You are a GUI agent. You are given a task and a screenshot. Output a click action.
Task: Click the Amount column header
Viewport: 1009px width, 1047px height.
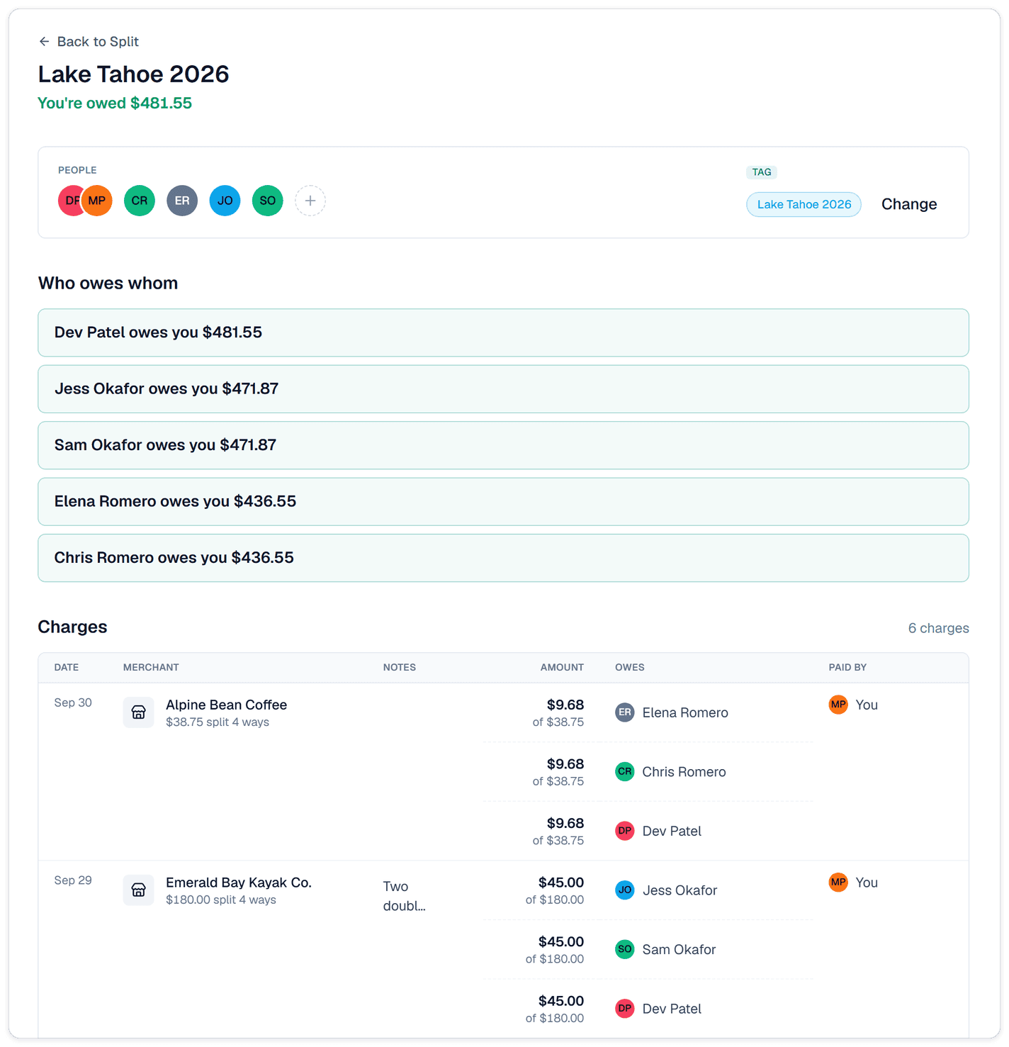(x=562, y=668)
